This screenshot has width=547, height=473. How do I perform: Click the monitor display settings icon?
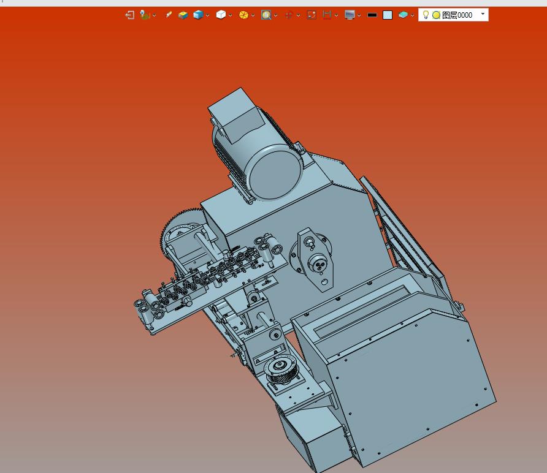point(350,15)
